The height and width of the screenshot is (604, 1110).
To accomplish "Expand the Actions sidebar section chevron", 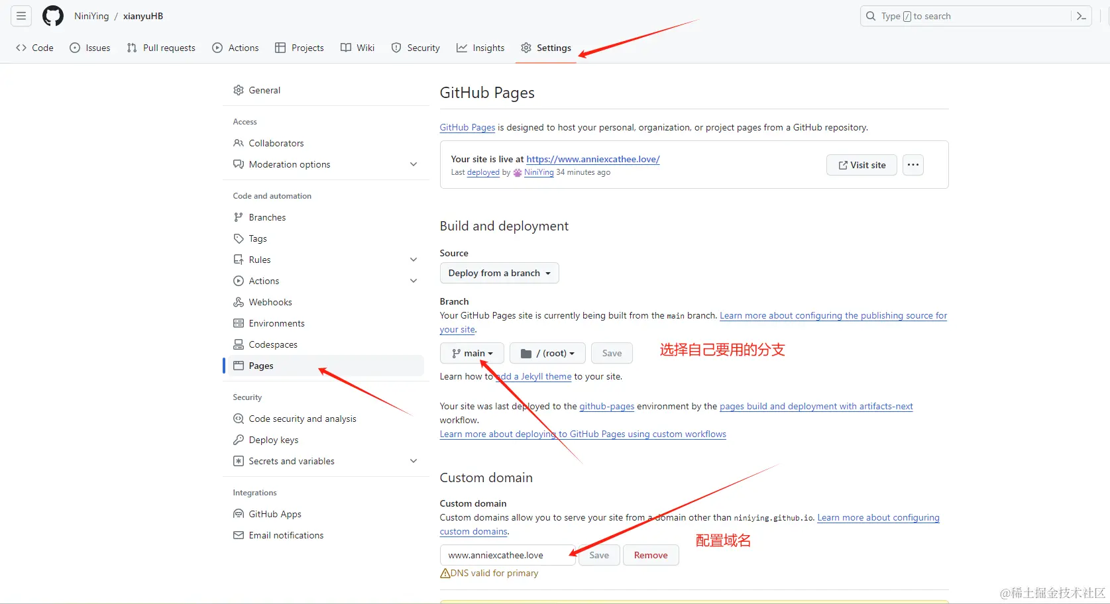I will (x=414, y=281).
